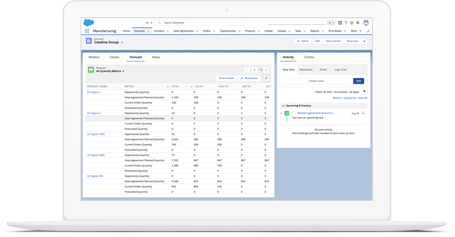The image size is (455, 237).
Task: Open the IC Engine 250 product link
Action: coord(95,176)
